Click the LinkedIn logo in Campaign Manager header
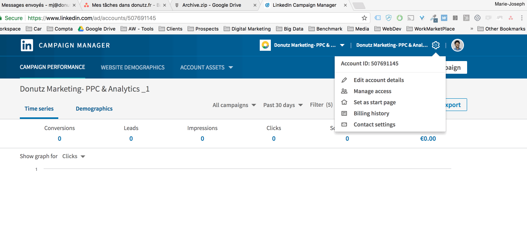Viewport: 527px width, 245px height. tap(27, 45)
